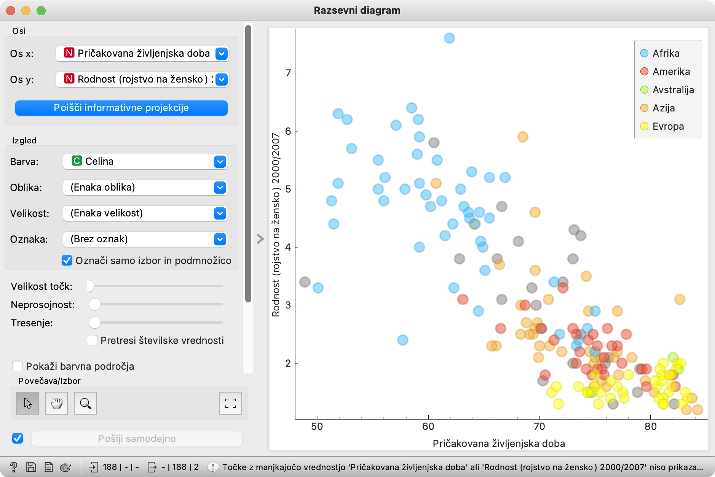Collapse the control panel with the chevron
The width and height of the screenshot is (715, 477).
[x=260, y=239]
